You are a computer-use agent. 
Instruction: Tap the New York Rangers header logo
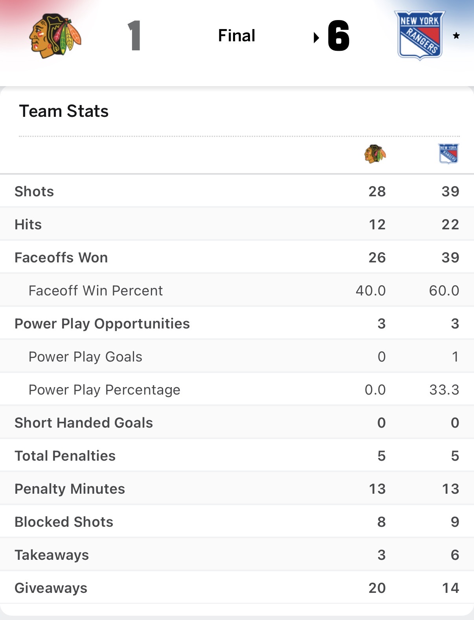[x=420, y=35]
